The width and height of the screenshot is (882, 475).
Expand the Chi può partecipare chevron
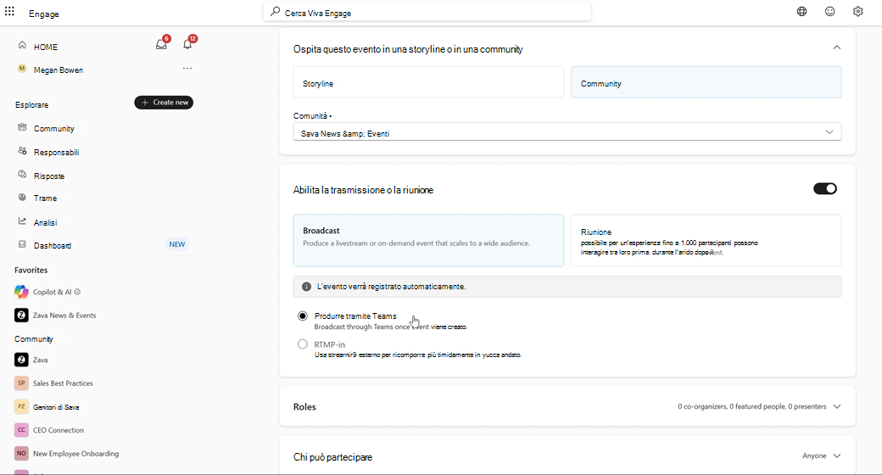coord(836,455)
